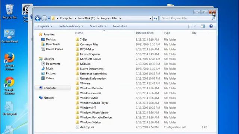
Task: Select the VMware folder icon
Action: 77,83
